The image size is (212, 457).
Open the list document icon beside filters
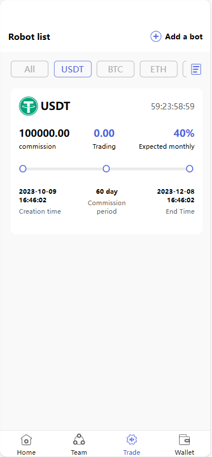(x=196, y=69)
